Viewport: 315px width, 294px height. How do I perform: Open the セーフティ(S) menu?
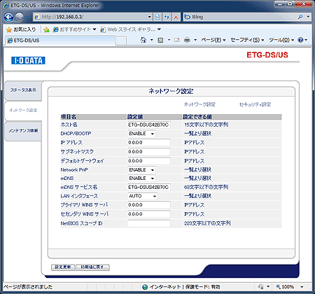(247, 40)
